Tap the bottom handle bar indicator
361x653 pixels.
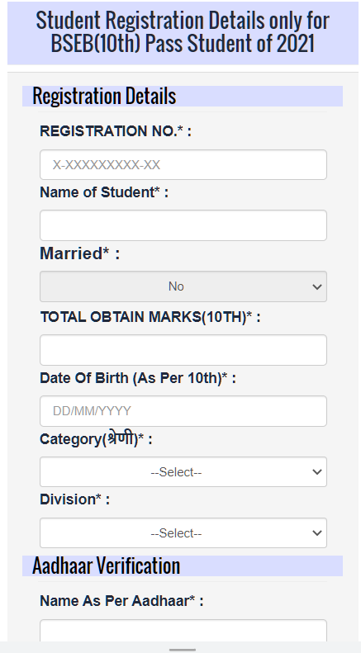[183, 650]
